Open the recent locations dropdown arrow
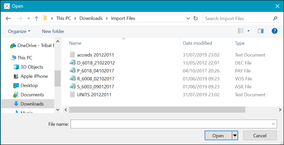The width and height of the screenshot is (284, 145). point(29,18)
